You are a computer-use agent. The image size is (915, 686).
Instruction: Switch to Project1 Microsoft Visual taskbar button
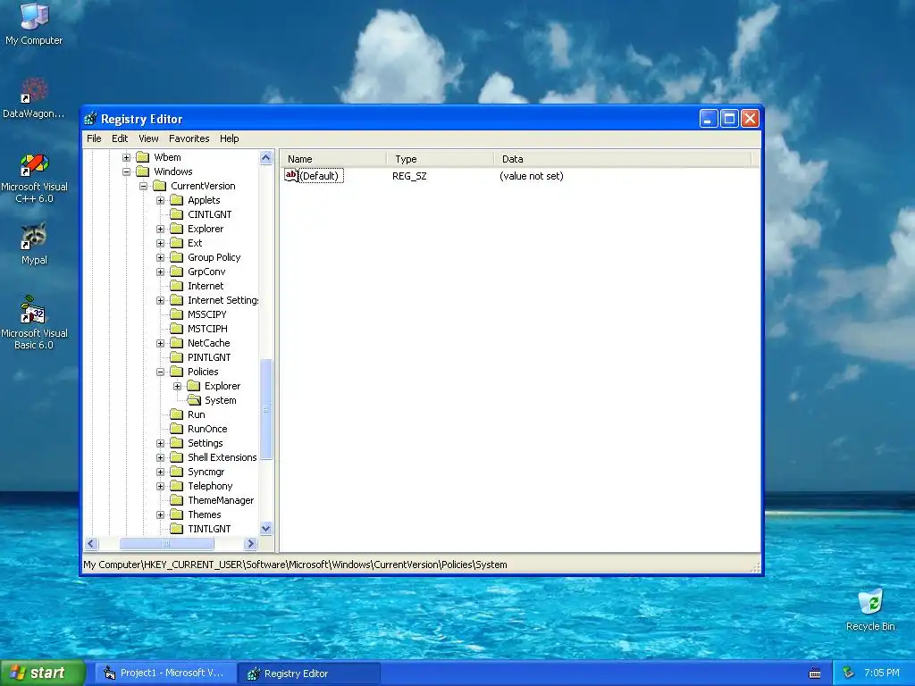click(166, 673)
